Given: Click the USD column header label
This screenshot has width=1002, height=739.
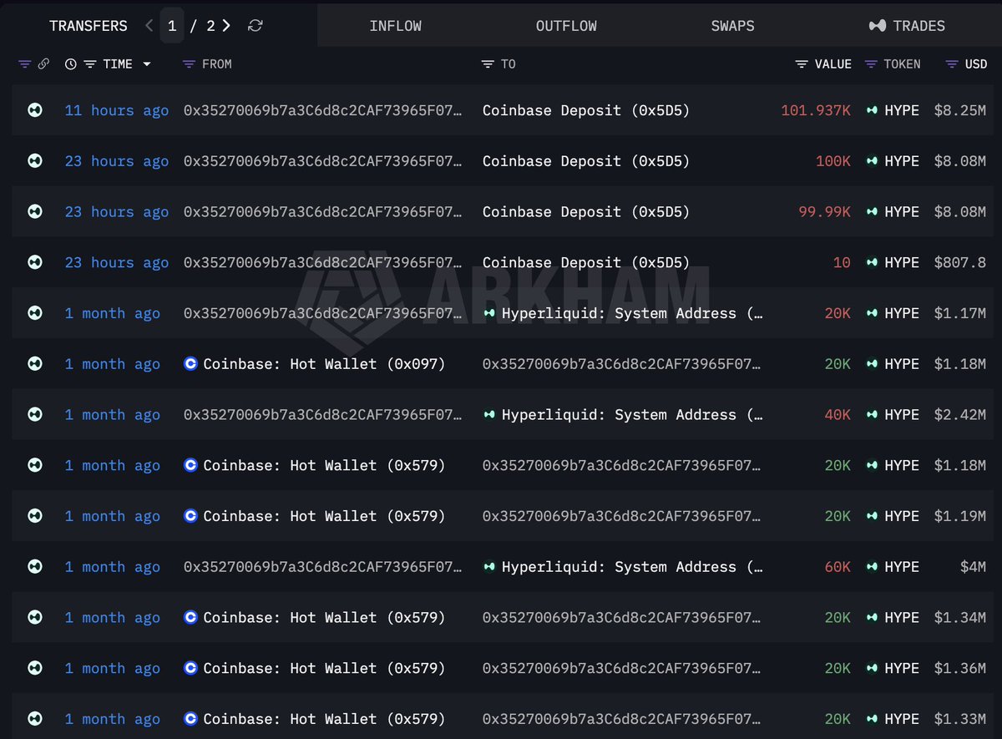Looking at the screenshot, I should point(976,64).
